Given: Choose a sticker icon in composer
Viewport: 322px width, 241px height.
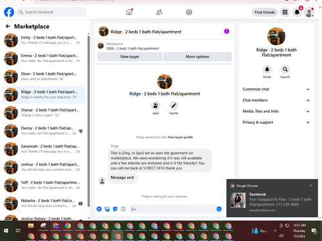Looking at the screenshot, I should click(115, 209).
